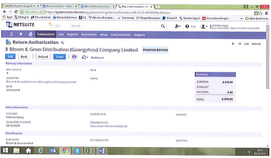This screenshot has width=271, height=158.
Task: Open user role menu icon
Action: tap(204, 26)
